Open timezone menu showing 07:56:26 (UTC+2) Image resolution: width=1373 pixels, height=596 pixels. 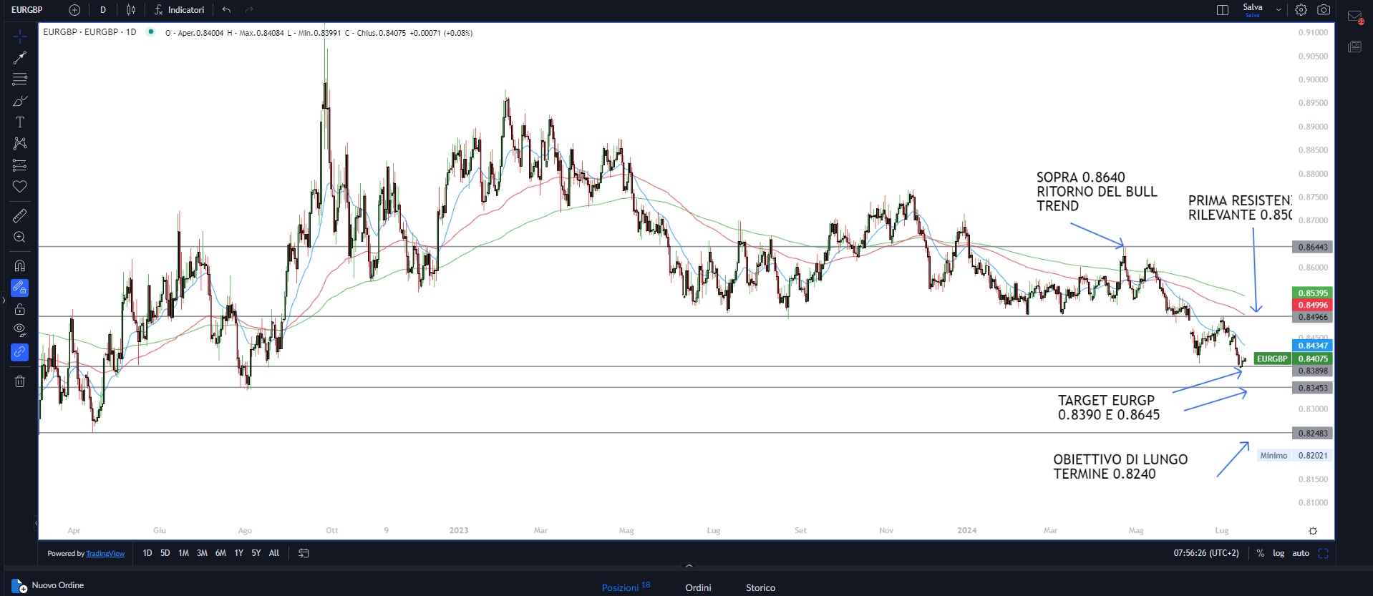click(x=1206, y=553)
